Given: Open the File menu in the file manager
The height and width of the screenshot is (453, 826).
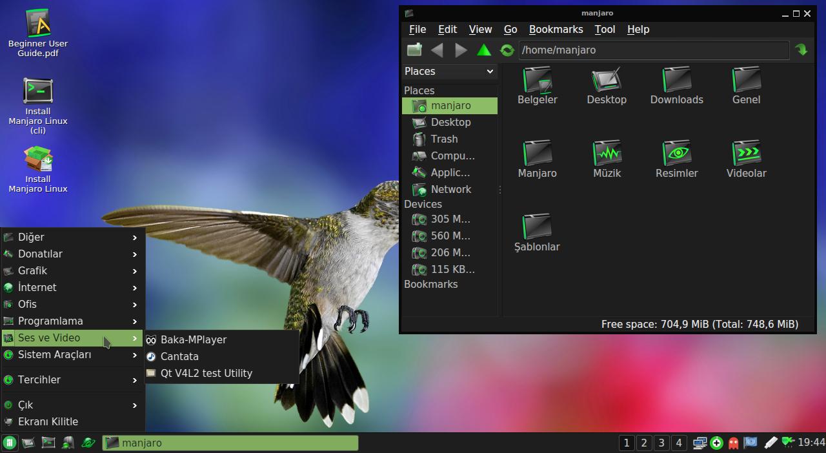Looking at the screenshot, I should pyautogui.click(x=418, y=29).
